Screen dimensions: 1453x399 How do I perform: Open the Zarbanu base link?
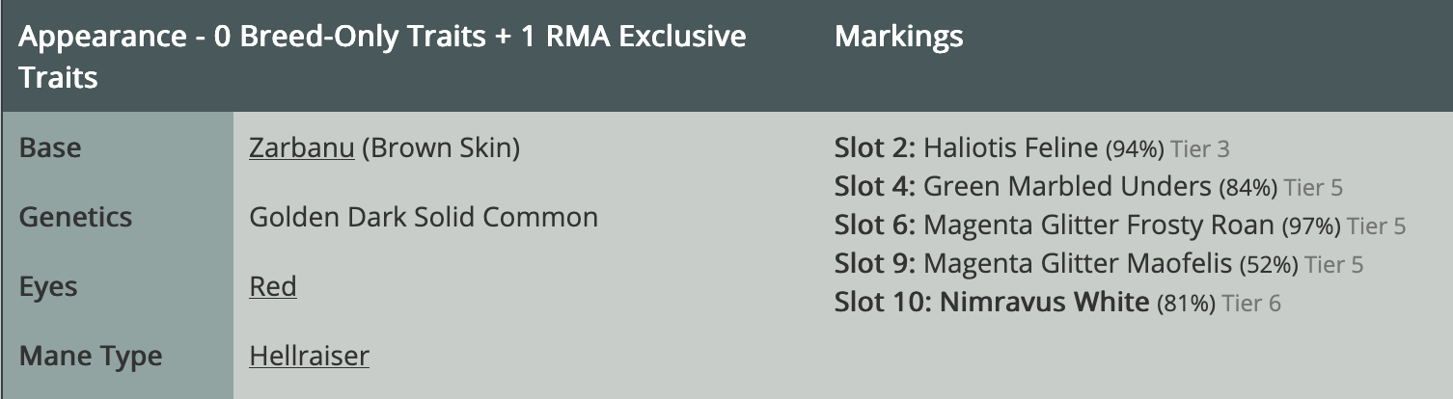coord(301,148)
